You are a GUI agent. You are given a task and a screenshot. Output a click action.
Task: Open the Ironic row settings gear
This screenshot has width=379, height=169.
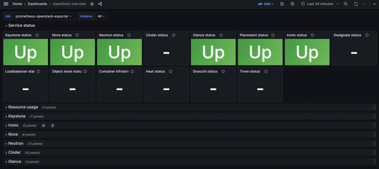(x=44, y=126)
